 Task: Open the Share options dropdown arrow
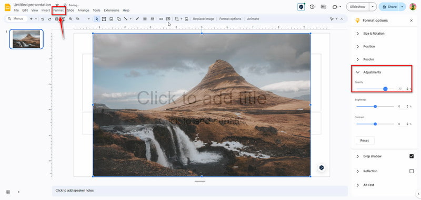402,7
